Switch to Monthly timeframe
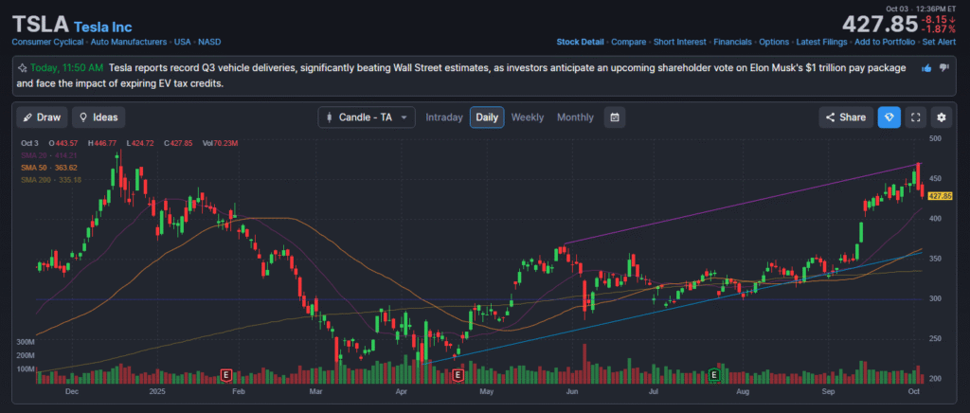The image size is (970, 413). click(575, 117)
